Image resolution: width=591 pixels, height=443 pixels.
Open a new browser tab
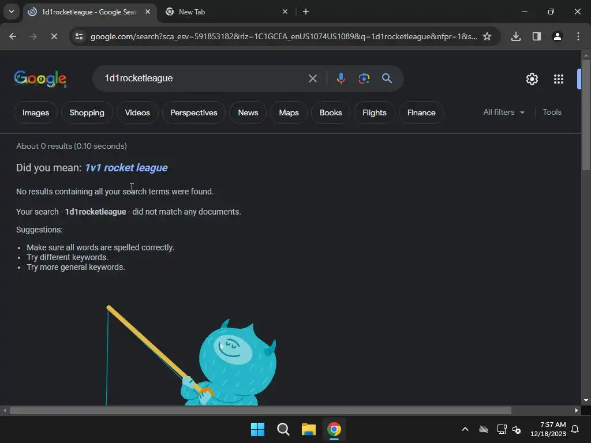click(306, 12)
